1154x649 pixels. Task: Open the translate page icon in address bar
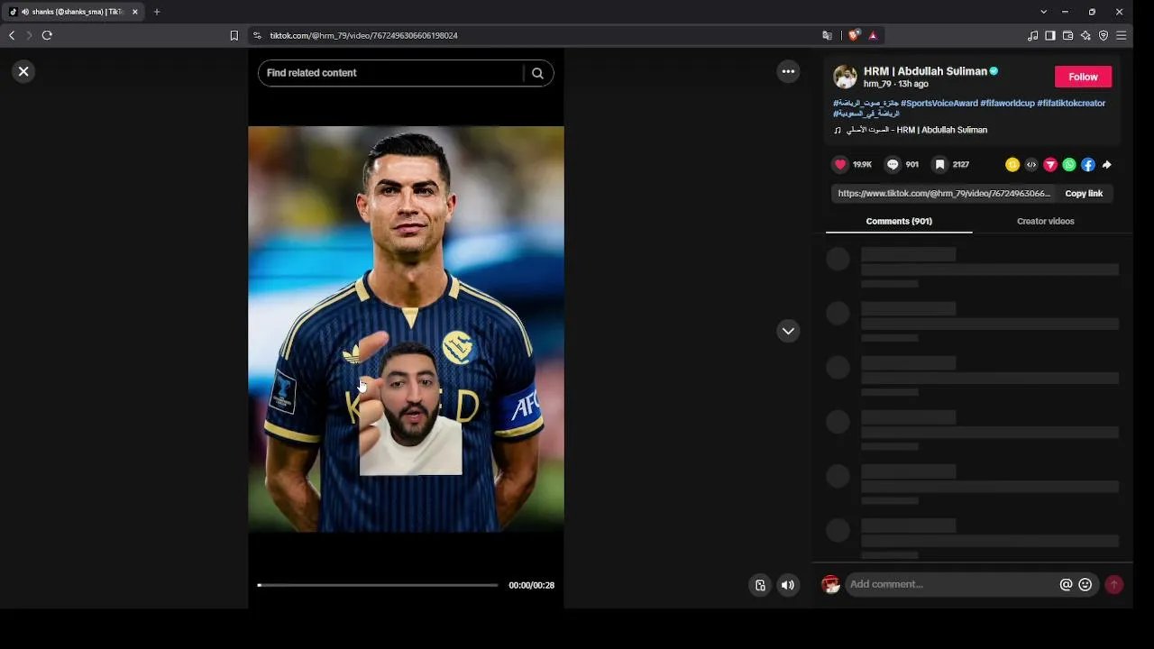tap(827, 35)
